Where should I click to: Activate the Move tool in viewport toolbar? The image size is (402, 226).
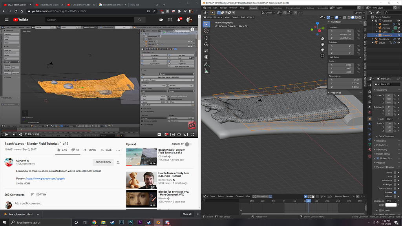[x=206, y=38]
